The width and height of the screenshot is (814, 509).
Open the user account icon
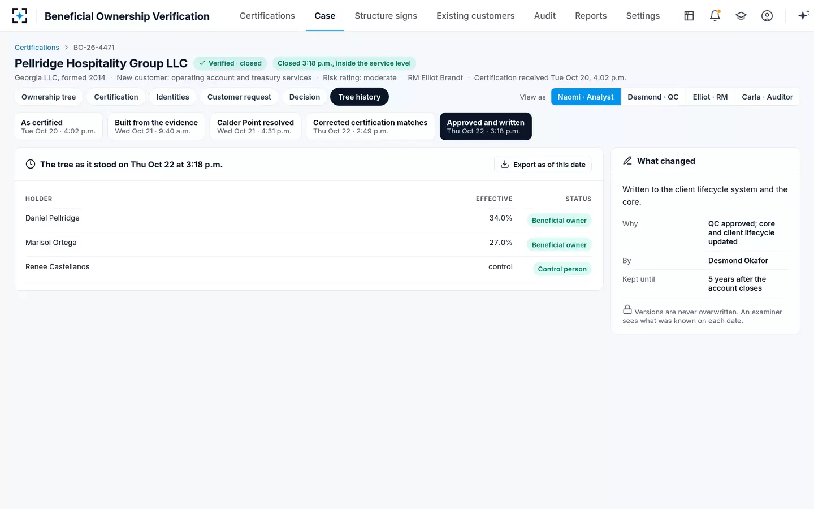(767, 16)
